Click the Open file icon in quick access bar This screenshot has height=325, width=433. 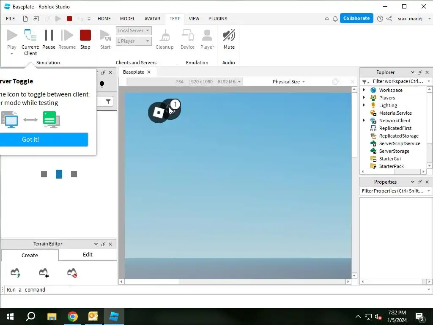pyautogui.click(x=36, y=19)
